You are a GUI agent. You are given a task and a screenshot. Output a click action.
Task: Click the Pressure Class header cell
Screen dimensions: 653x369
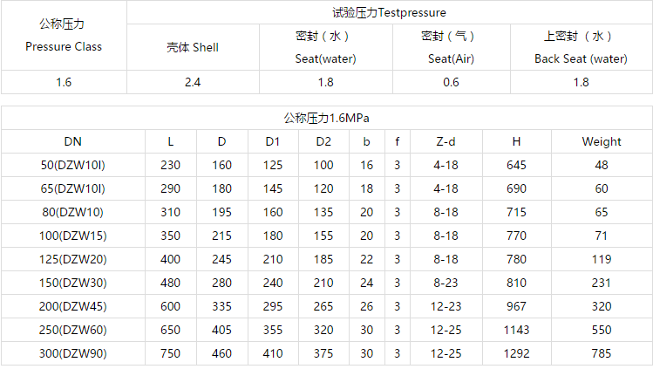(x=63, y=36)
